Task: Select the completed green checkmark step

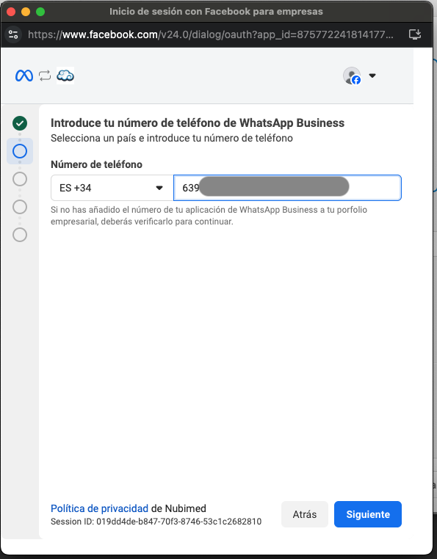Action: [x=20, y=123]
